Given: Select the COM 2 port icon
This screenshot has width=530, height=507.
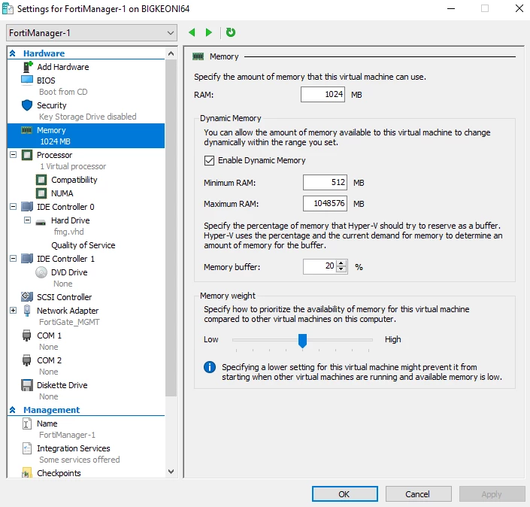Looking at the screenshot, I should [x=27, y=360].
